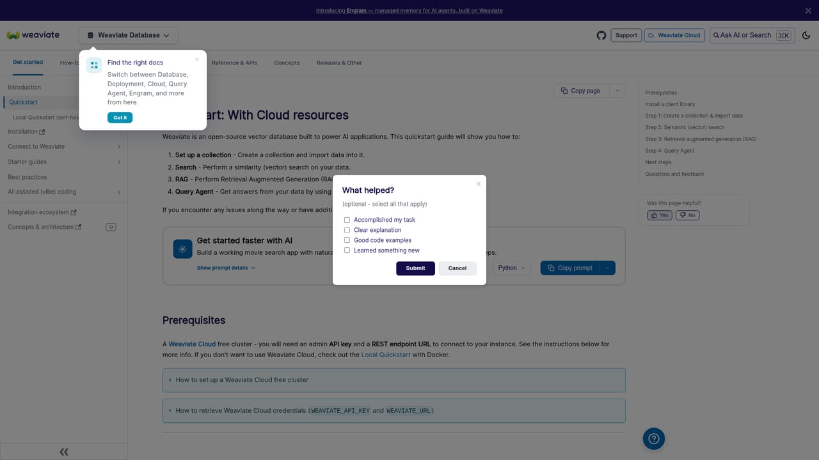Close the 'Find the right docs' popover
Screen dimensions: 819x460
tap(197, 59)
